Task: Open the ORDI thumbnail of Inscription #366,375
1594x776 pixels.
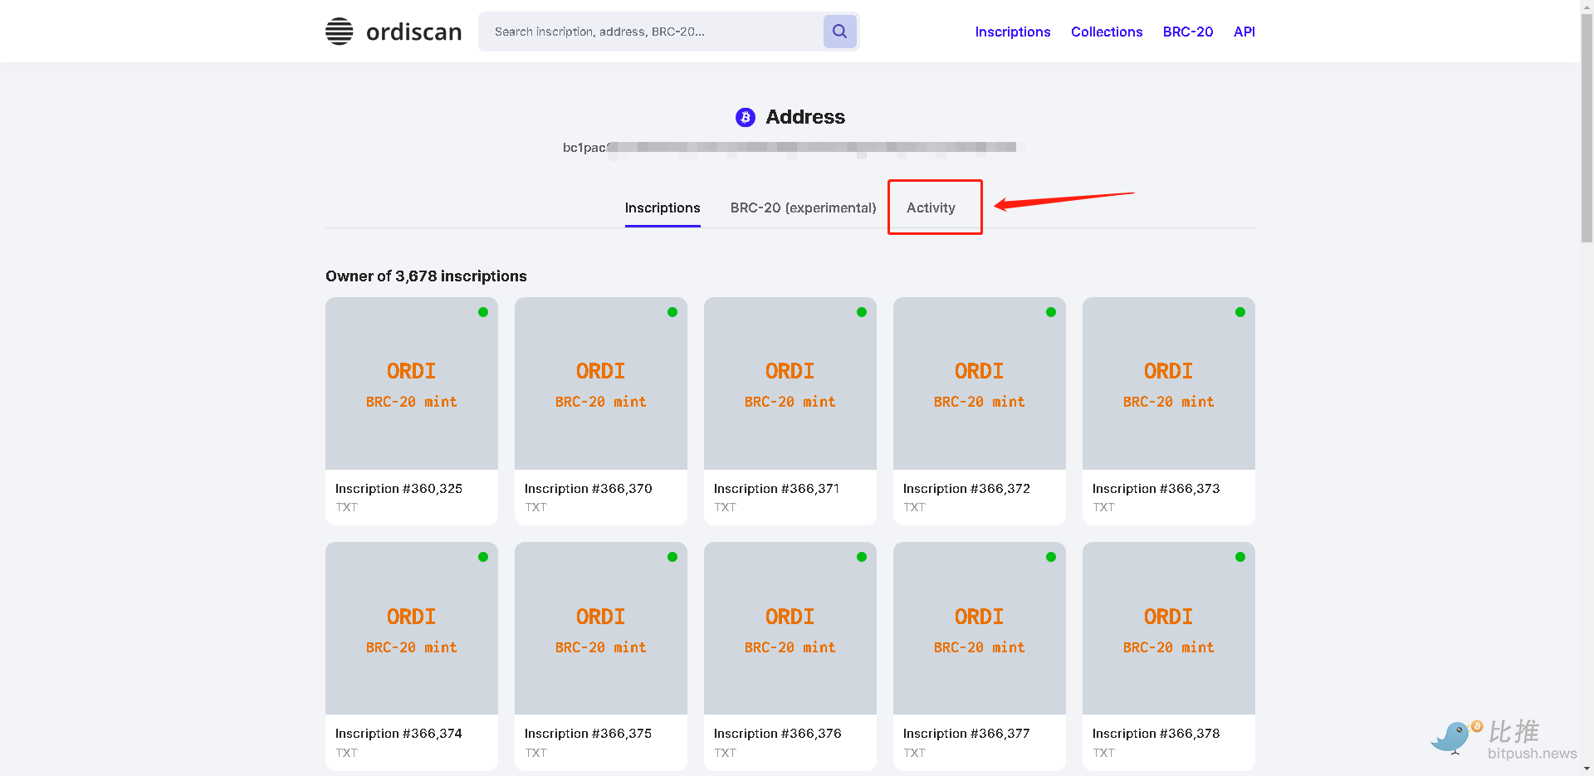Action: click(601, 628)
